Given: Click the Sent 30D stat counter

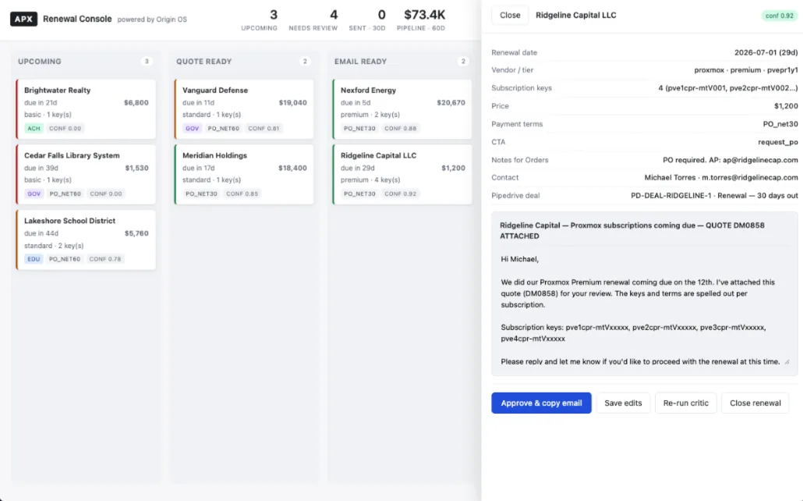Looking at the screenshot, I should click(x=367, y=20).
